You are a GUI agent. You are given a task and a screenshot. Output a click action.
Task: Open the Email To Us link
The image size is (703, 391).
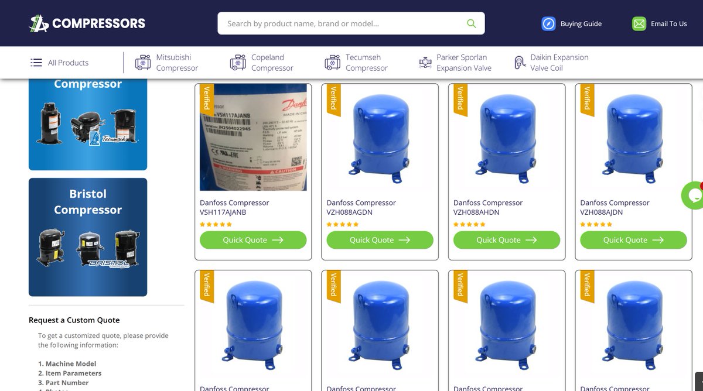668,24
